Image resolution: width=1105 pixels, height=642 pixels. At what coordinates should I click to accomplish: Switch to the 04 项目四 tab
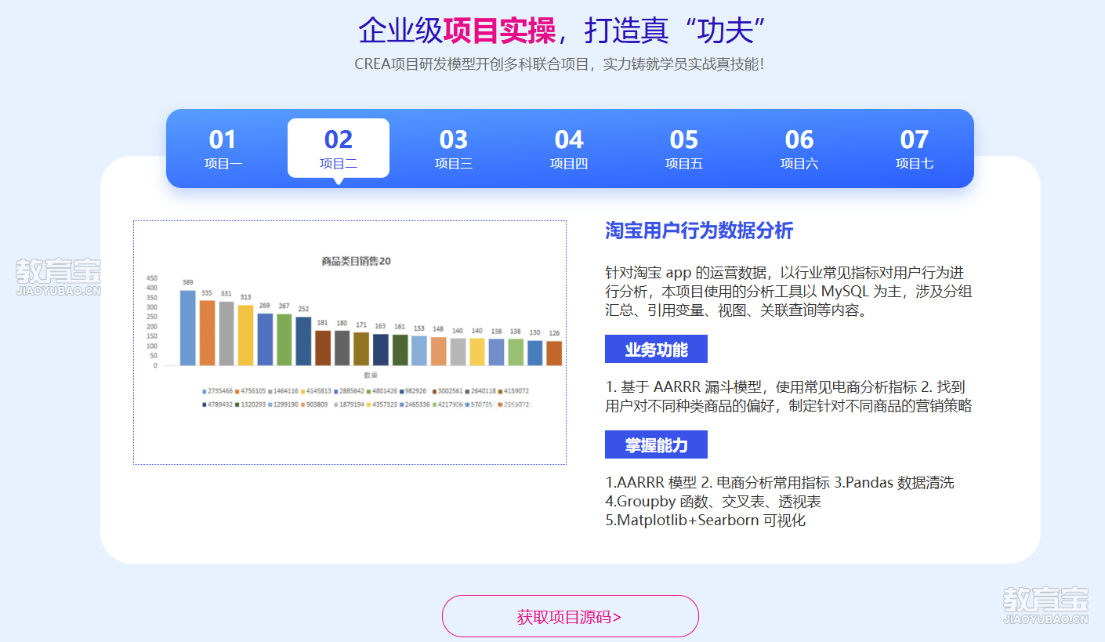569,148
